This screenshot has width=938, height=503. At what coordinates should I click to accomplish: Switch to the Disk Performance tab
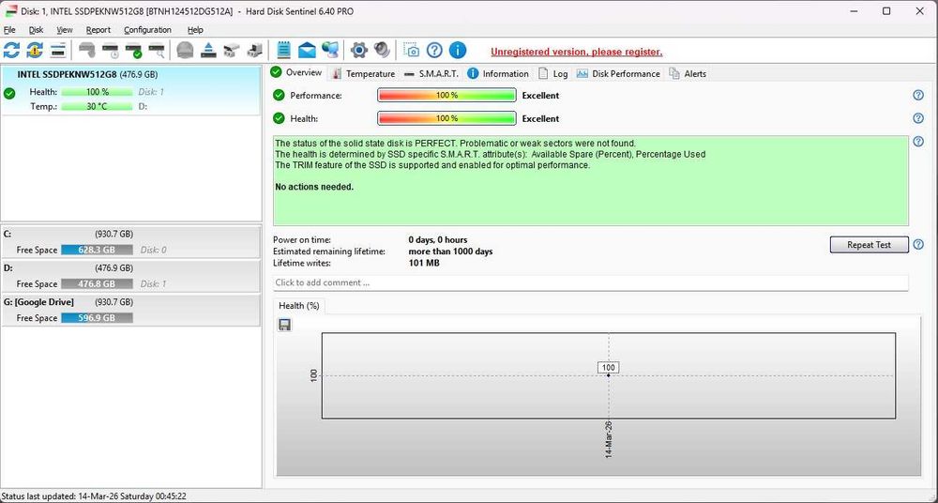618,73
